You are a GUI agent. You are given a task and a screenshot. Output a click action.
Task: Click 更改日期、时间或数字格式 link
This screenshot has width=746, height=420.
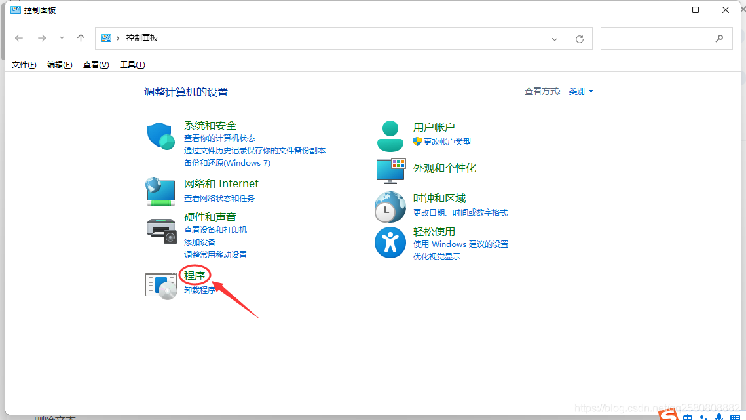pyautogui.click(x=460, y=213)
